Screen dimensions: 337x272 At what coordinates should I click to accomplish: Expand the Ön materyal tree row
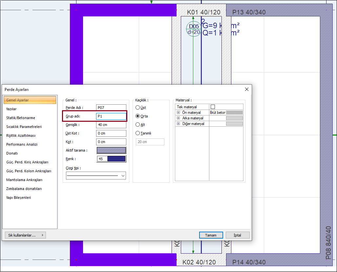click(179, 113)
